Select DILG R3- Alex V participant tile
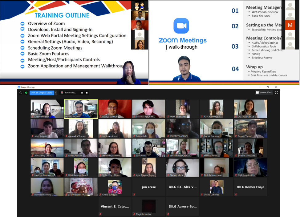The height and width of the screenshot is (217, 300). point(183,187)
